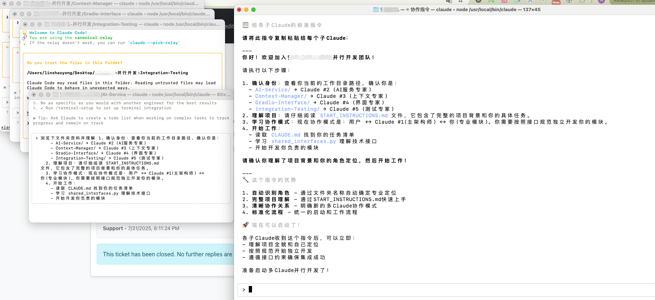Click the pink translation extension icon
The width and height of the screenshot is (655, 300).
coord(504,1)
